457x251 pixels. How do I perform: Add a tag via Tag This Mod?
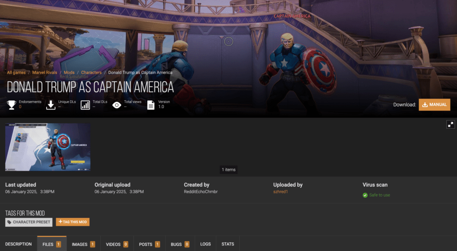tap(73, 222)
